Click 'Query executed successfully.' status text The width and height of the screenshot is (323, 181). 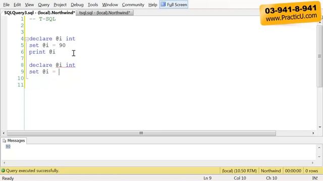point(32,170)
